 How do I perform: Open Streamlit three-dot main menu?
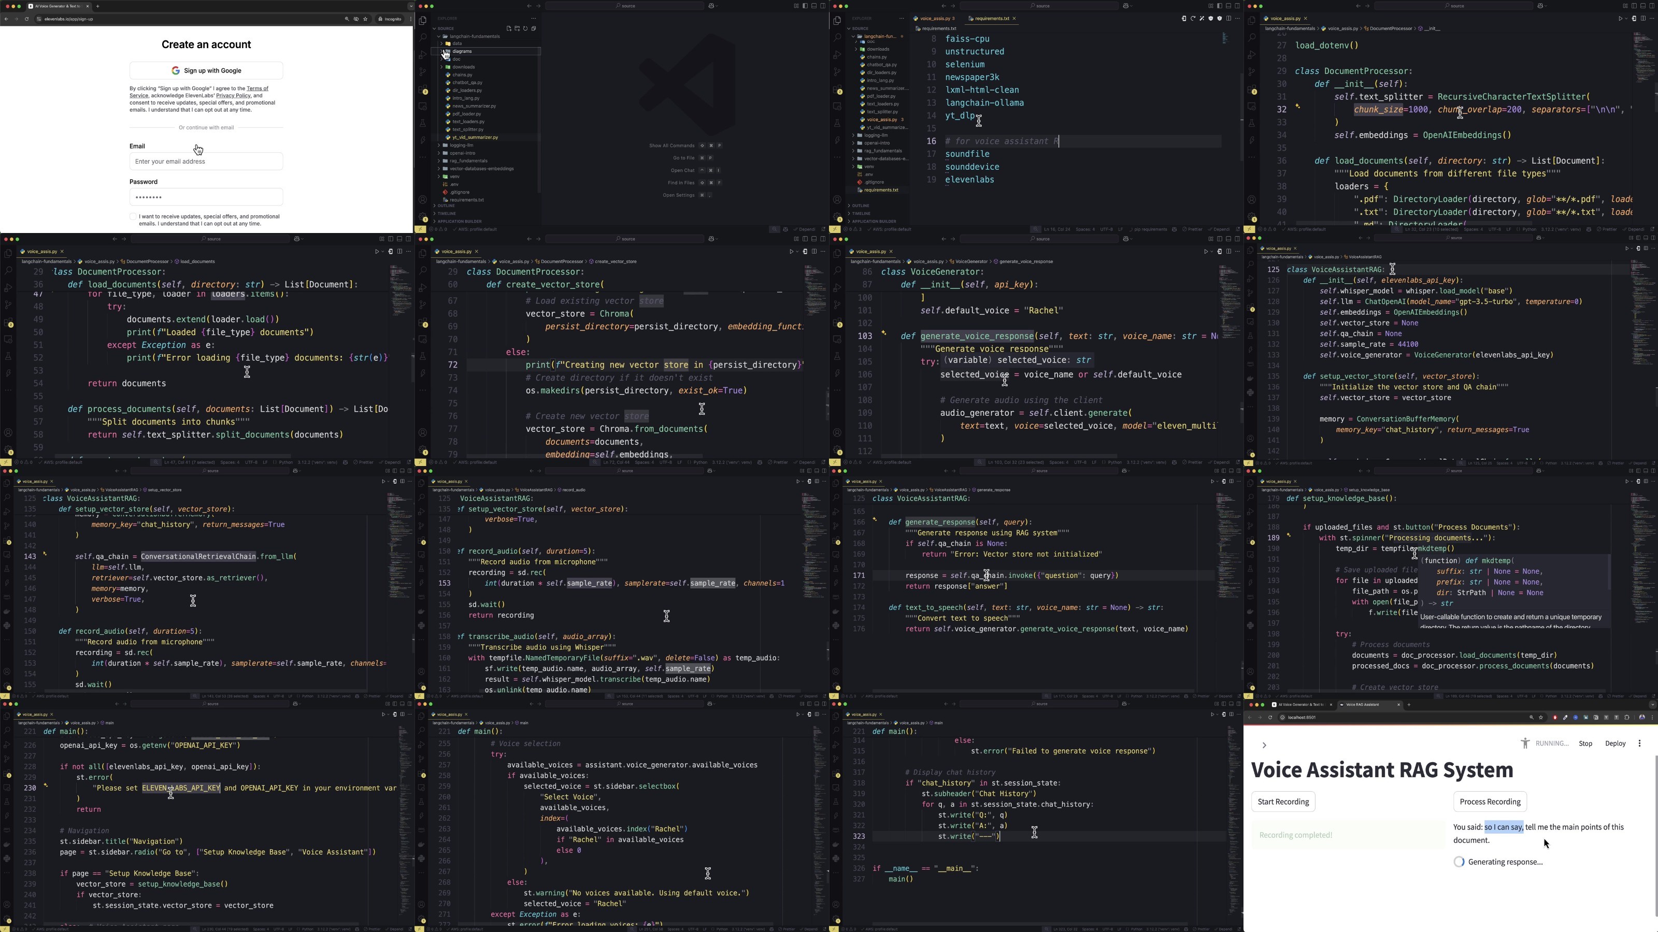1640,744
